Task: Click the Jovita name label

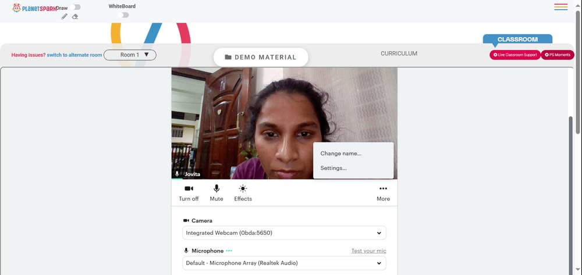Action: [x=192, y=174]
